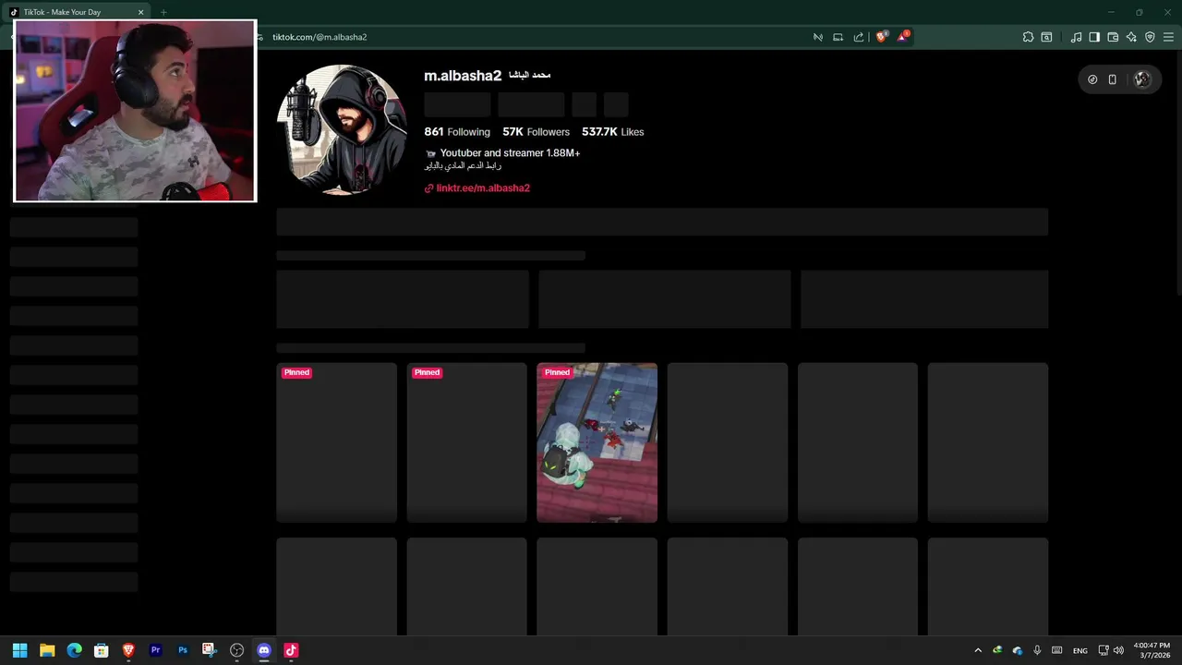Open the media control music note icon
The width and height of the screenshot is (1182, 665).
pos(1076,37)
